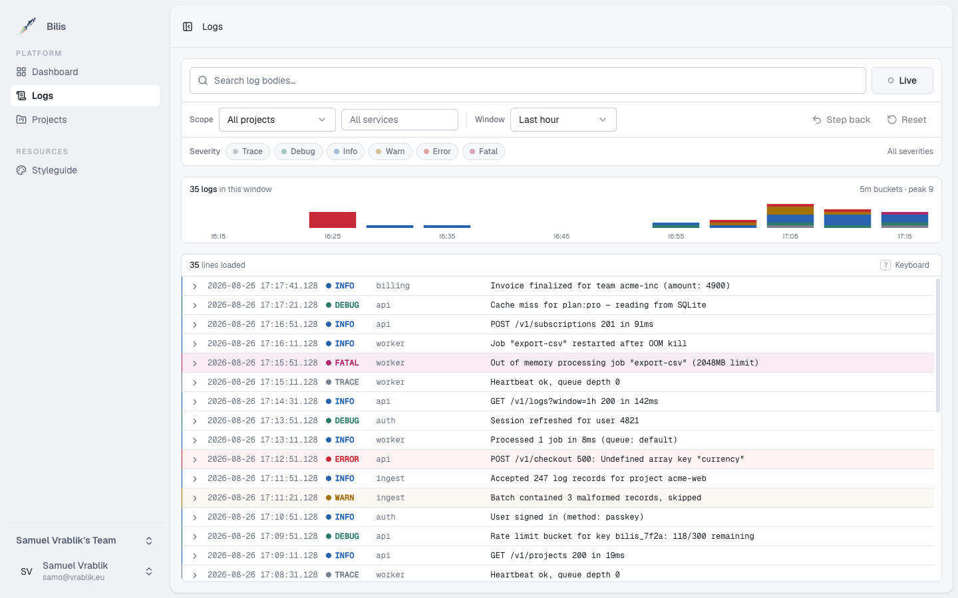This screenshot has width=958, height=598.
Task: Expand the Session refreshed for user 4821 row
Action: 195,421
